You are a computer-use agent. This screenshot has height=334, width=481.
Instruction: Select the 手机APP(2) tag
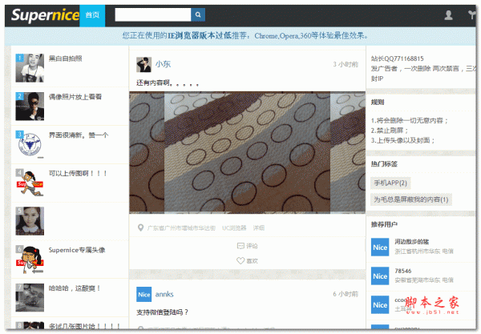(x=390, y=183)
